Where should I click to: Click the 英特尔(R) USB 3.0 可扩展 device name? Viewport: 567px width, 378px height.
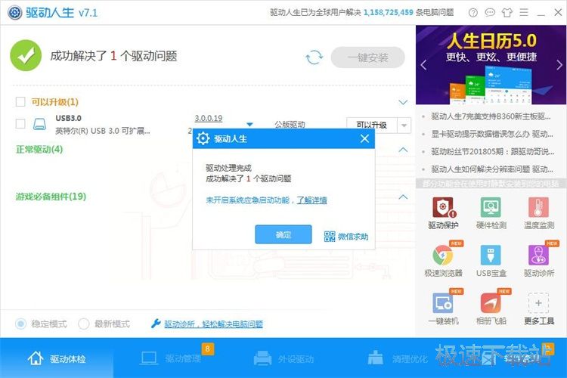click(x=102, y=131)
